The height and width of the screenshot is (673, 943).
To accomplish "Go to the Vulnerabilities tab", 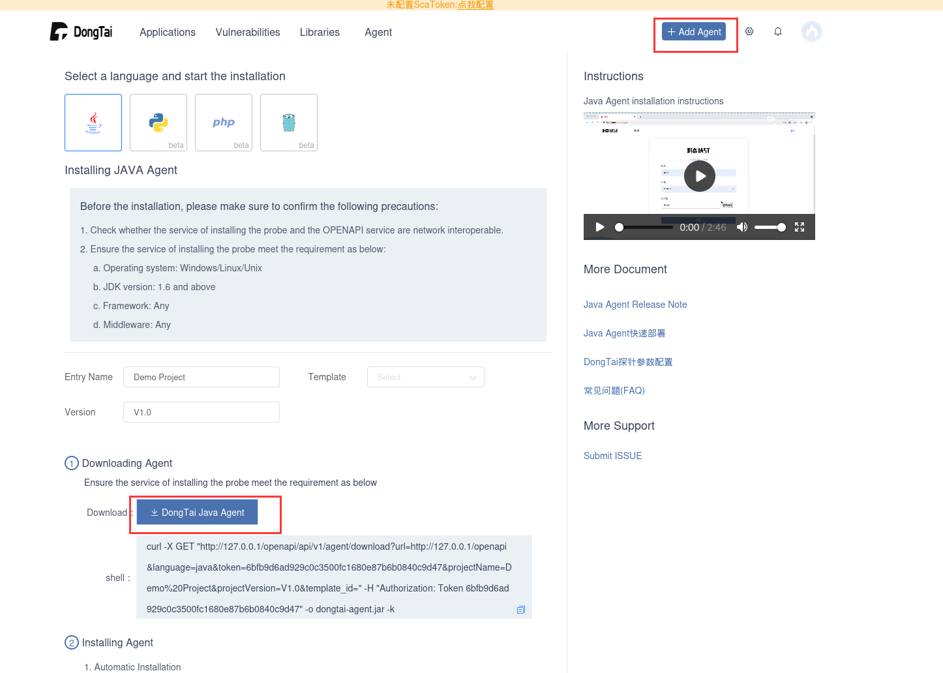I will tap(248, 32).
